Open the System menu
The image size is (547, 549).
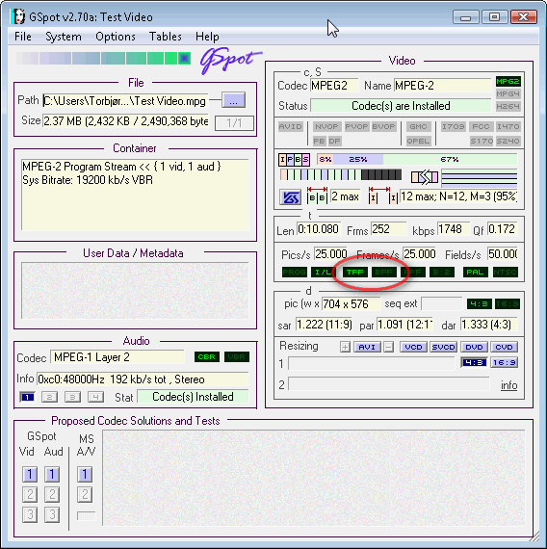click(x=64, y=37)
